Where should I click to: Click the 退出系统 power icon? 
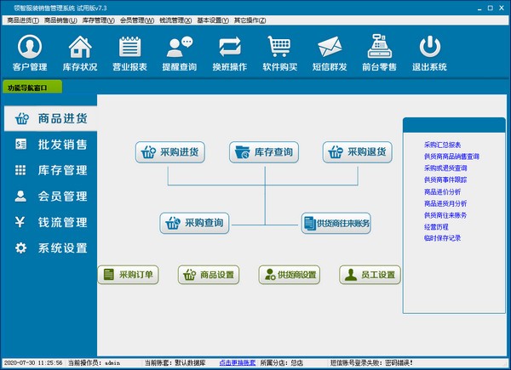430,53
